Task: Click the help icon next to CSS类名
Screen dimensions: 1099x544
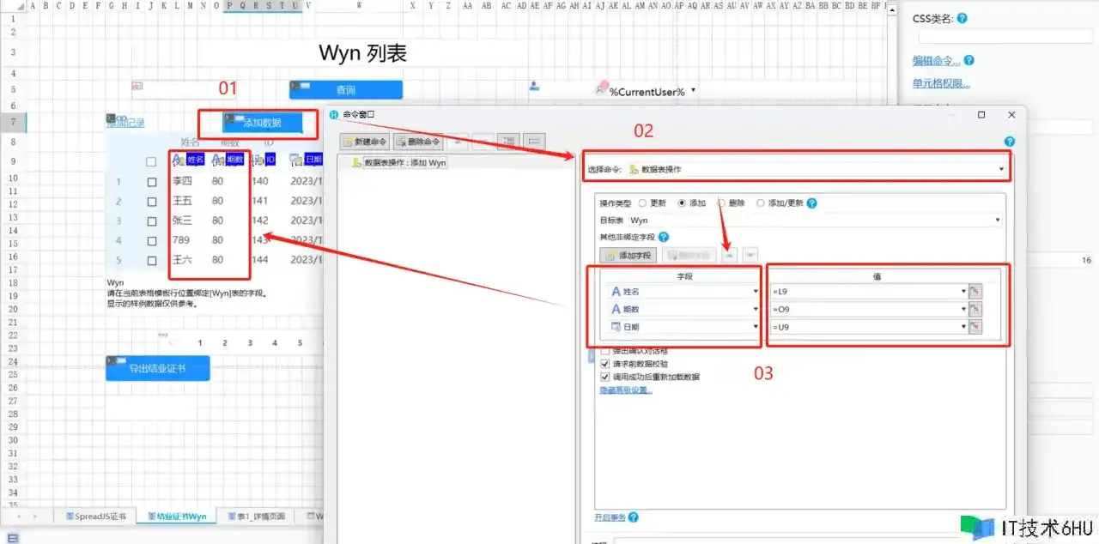Action: (x=962, y=18)
